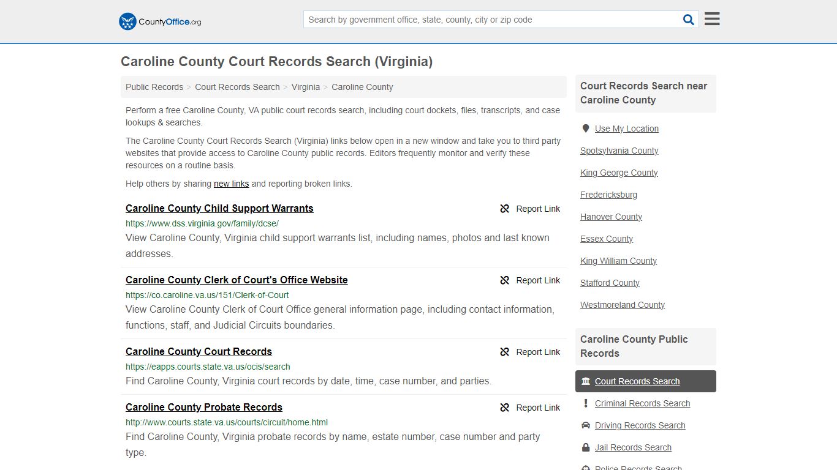This screenshot has height=470, width=837.
Task: Select Criminal Records Search in sidebar
Action: [642, 403]
